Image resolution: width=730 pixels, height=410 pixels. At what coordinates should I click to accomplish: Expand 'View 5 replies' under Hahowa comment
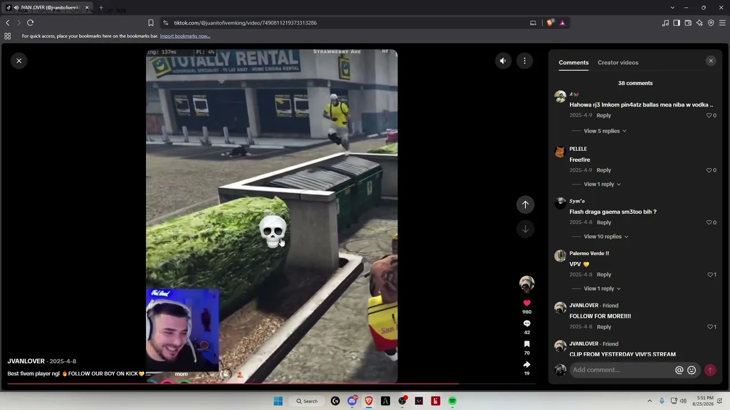tap(605, 131)
